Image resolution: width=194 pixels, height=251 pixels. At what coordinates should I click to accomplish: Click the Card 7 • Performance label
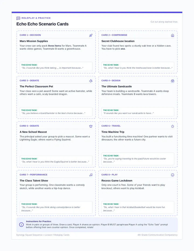[33, 175]
